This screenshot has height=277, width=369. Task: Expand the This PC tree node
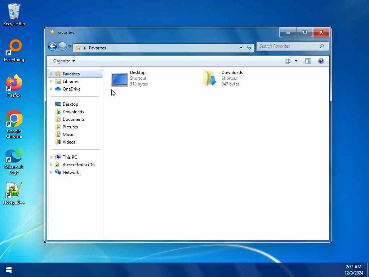click(x=51, y=157)
